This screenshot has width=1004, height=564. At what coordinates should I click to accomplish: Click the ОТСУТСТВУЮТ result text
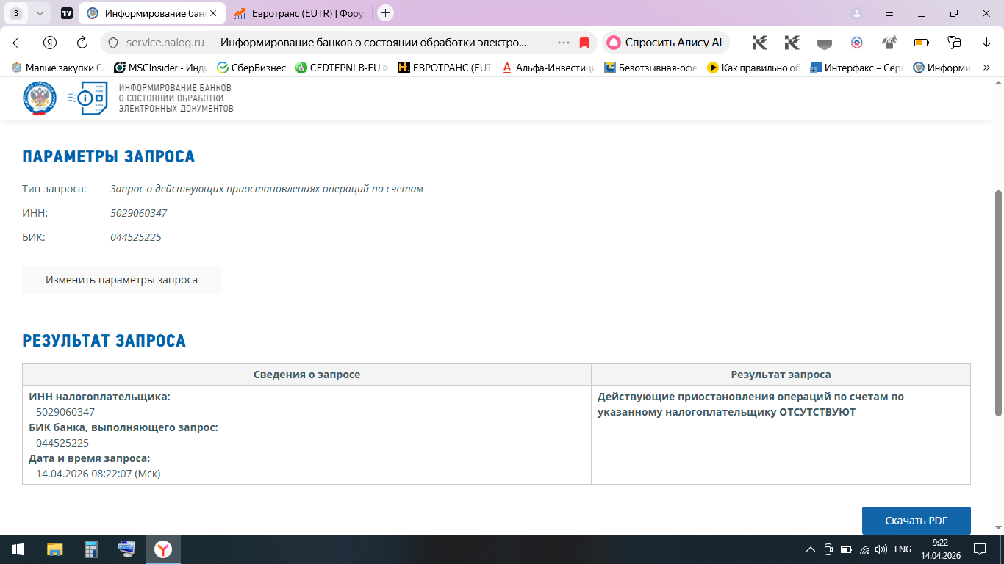(x=817, y=412)
